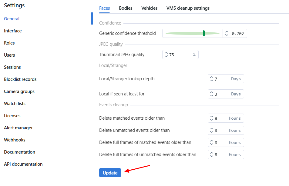Screen dimensions: 289x186
Task: Click stepper for full frames of matched events
Action: pyautogui.click(x=211, y=142)
